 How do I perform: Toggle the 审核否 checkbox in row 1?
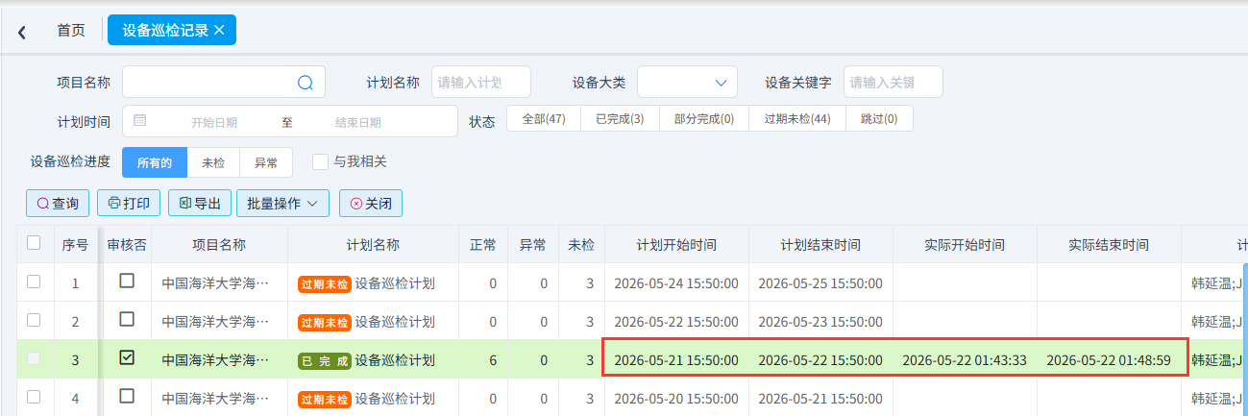point(127,281)
